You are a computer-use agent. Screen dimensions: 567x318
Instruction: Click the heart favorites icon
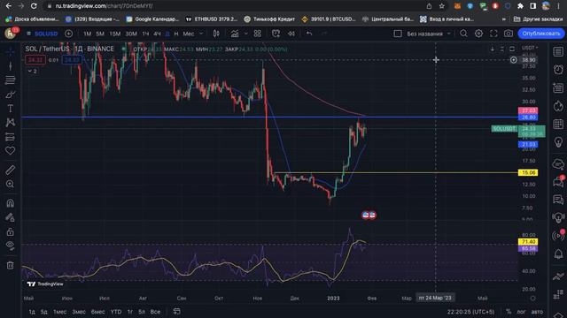[x=10, y=151]
